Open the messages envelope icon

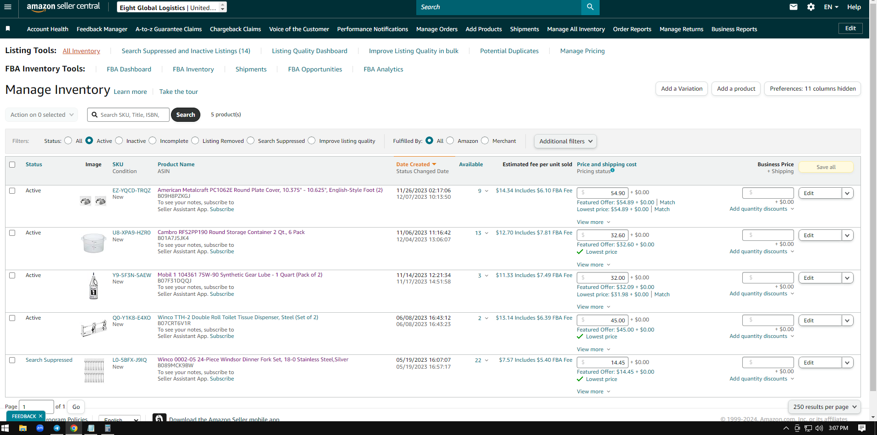point(794,7)
